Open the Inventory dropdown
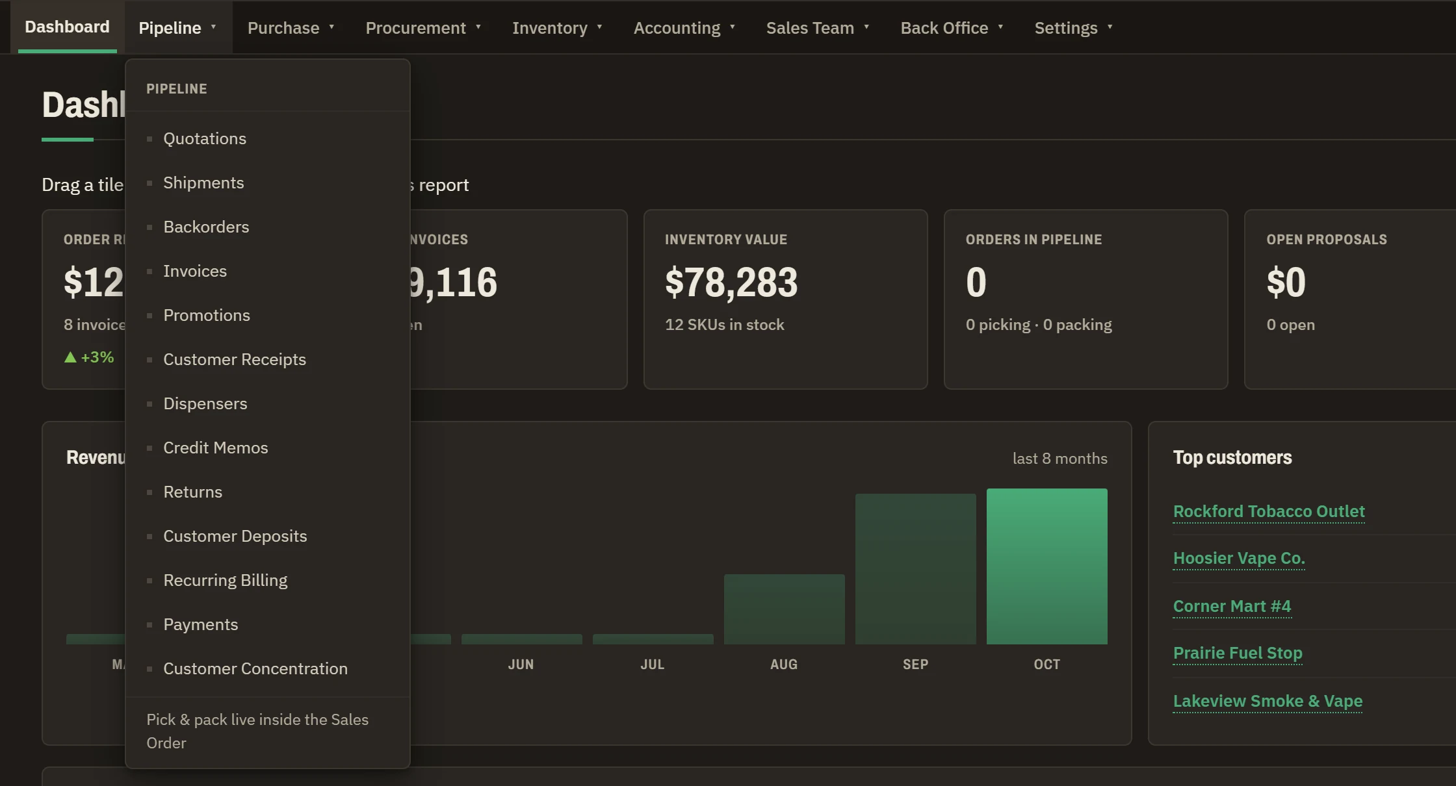Image resolution: width=1456 pixels, height=786 pixels. [557, 28]
